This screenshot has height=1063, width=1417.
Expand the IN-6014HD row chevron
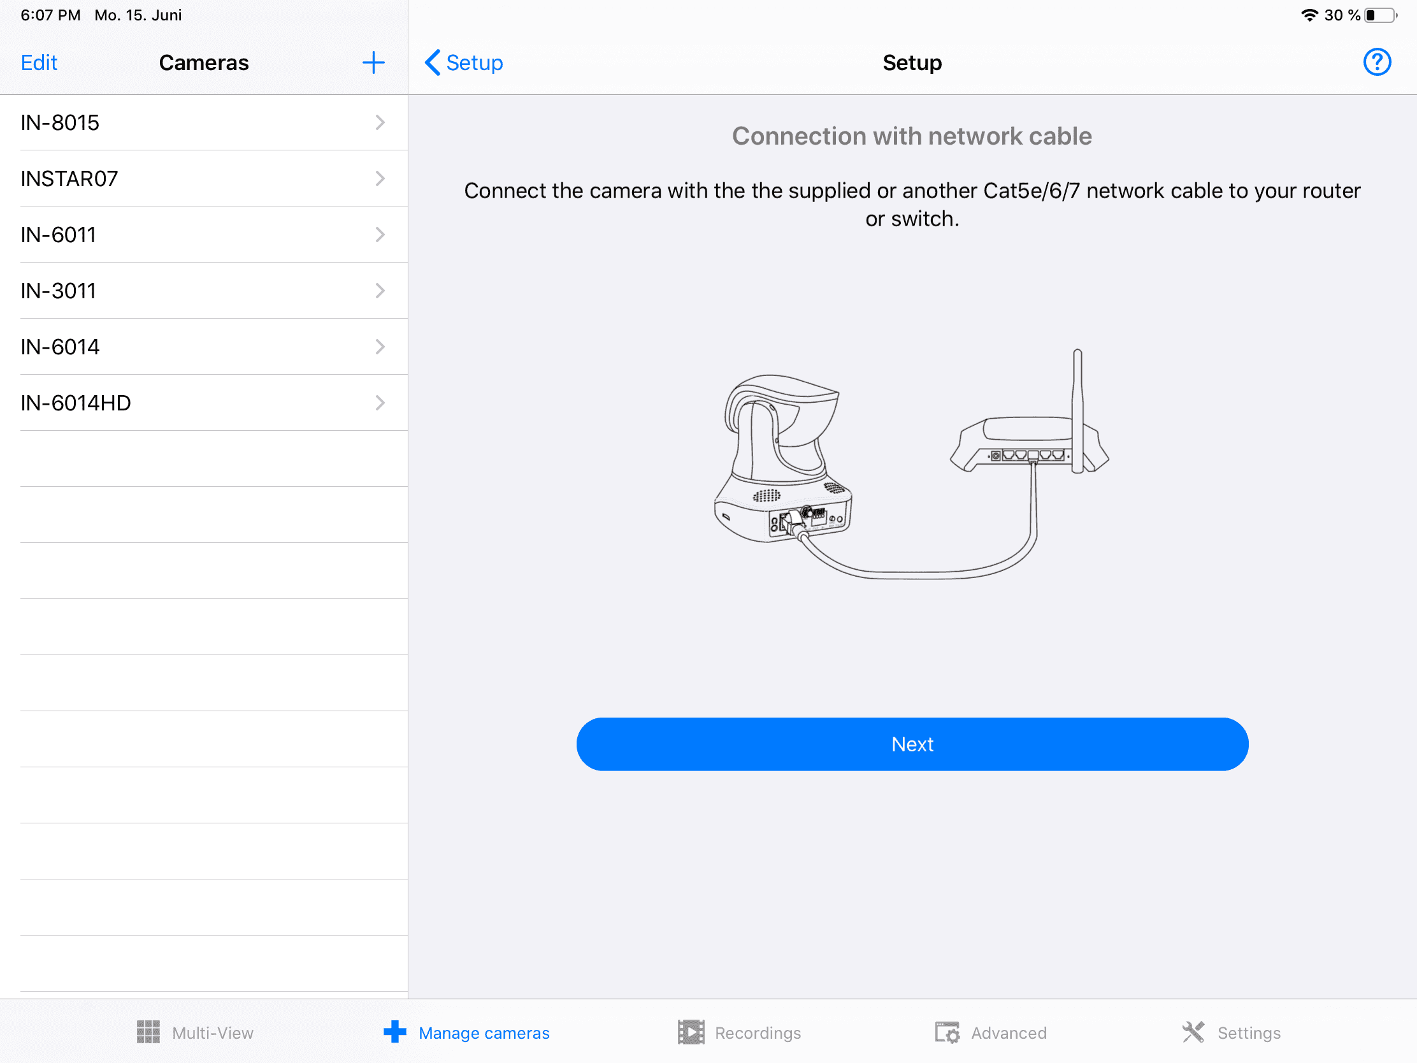pyautogui.click(x=380, y=403)
